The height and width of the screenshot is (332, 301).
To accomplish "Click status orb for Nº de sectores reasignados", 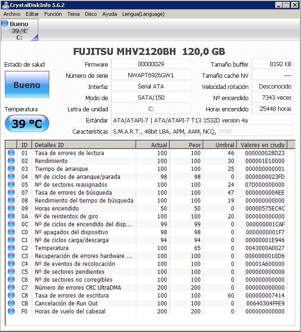I will pos(11,184).
